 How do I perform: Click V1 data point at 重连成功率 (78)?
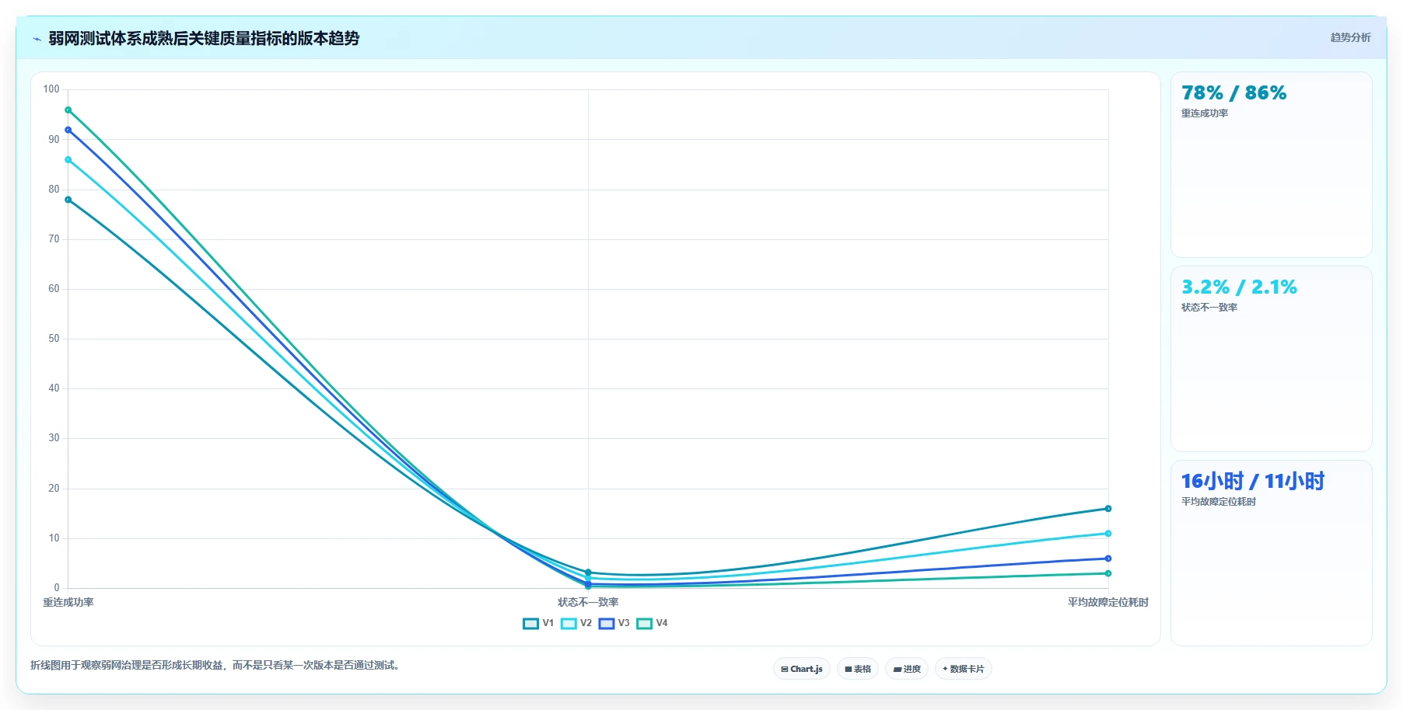pyautogui.click(x=68, y=200)
